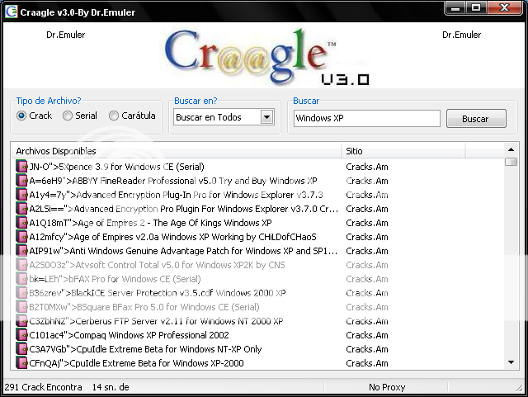The image size is (528, 397).
Task: Click icon beside 5Xpence 3.9 for Windows CE
Action: point(21,167)
